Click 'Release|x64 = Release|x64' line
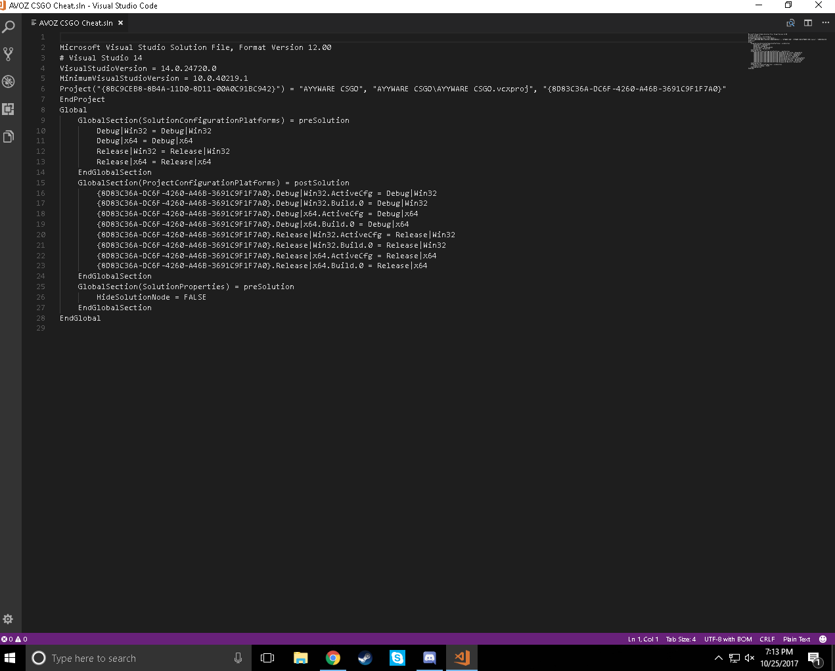 coord(154,162)
